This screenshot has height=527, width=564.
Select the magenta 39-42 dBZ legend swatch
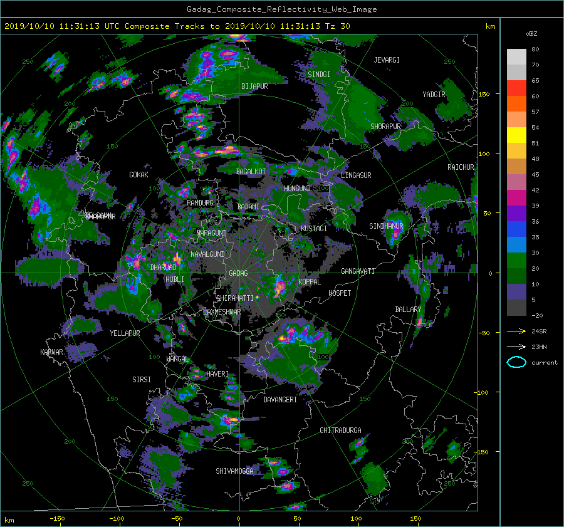pos(516,198)
